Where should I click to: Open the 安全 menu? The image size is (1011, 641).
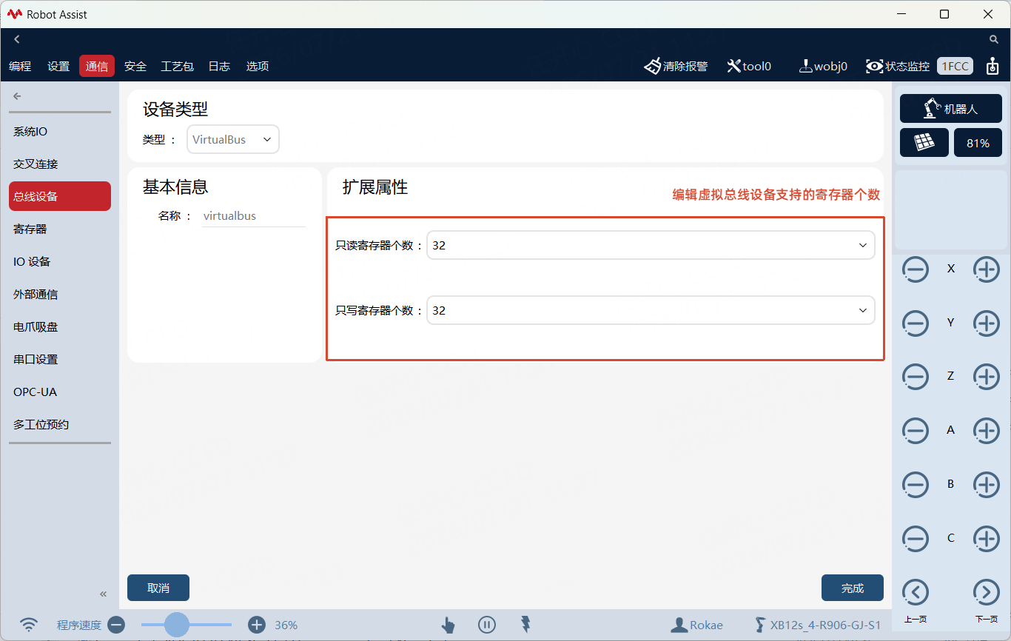pos(135,66)
